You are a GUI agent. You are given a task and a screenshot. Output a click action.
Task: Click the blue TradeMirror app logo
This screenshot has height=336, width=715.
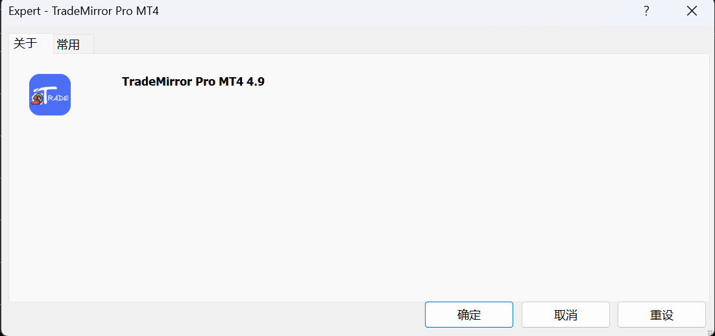click(x=50, y=94)
